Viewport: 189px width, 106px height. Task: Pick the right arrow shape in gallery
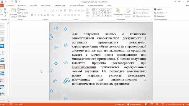click(102, 12)
